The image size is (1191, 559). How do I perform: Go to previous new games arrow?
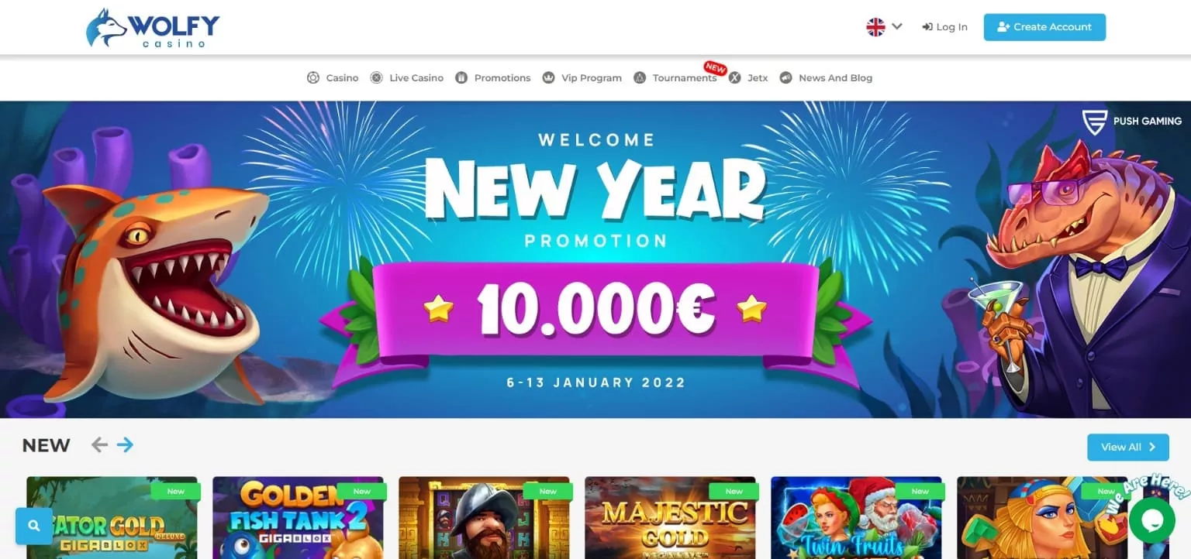coord(99,444)
